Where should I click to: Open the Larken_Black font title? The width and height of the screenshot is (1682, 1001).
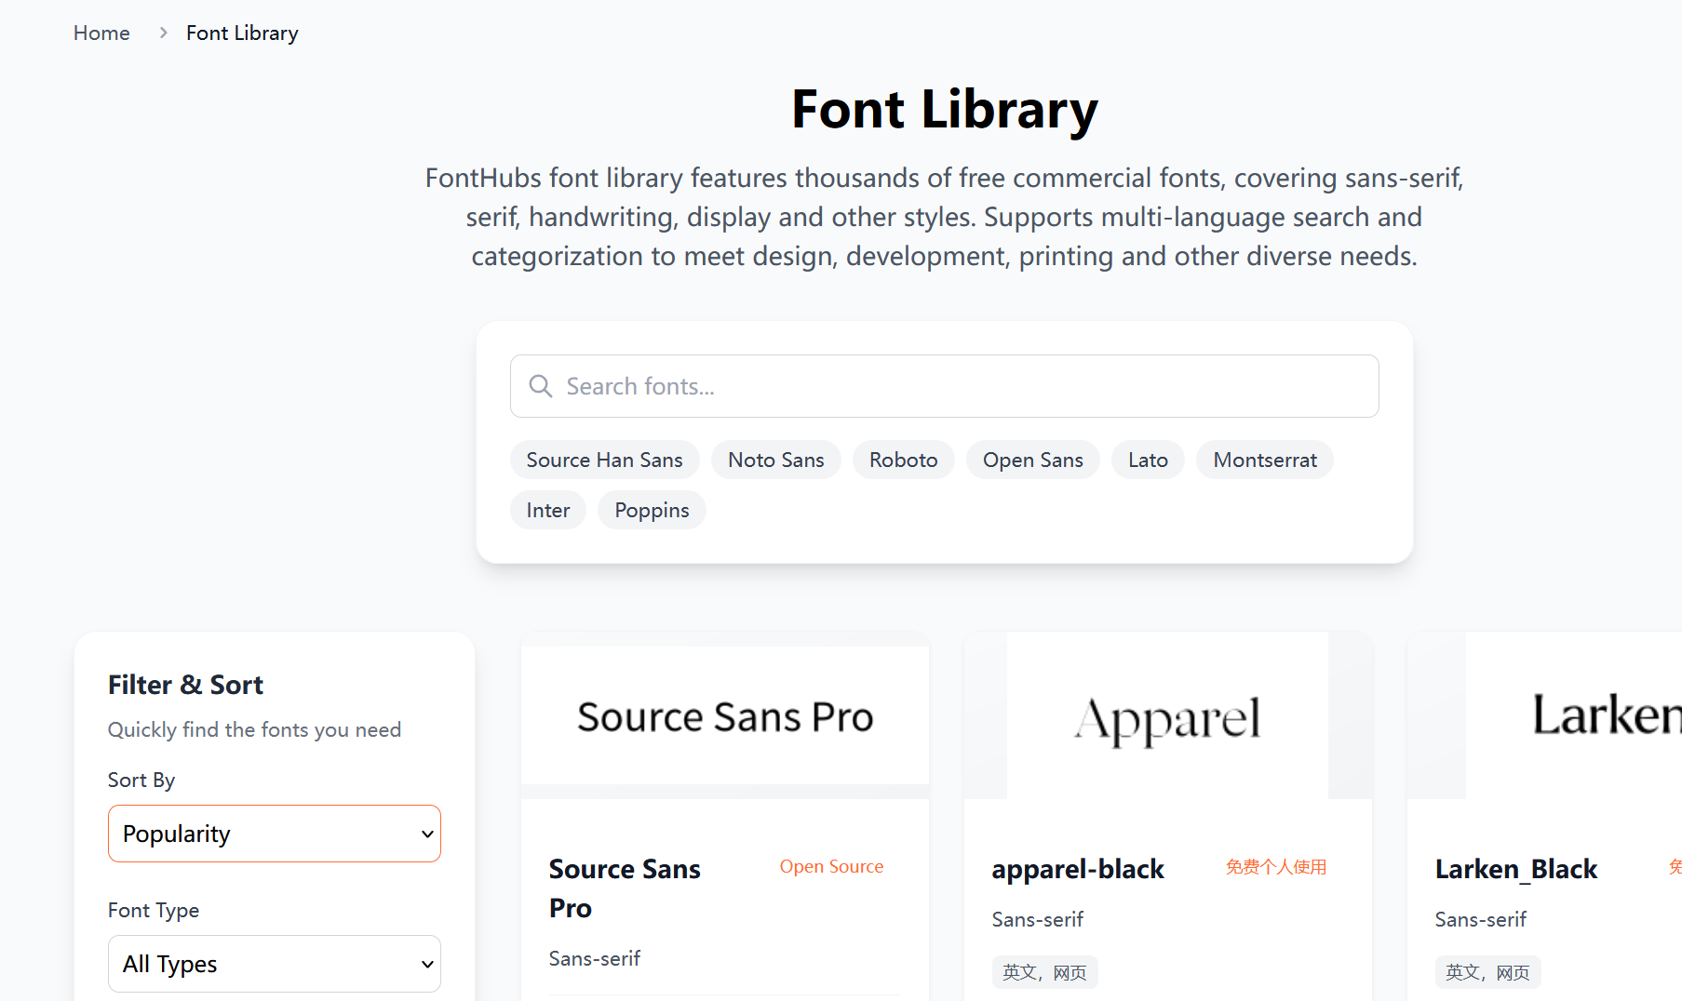[x=1516, y=869]
